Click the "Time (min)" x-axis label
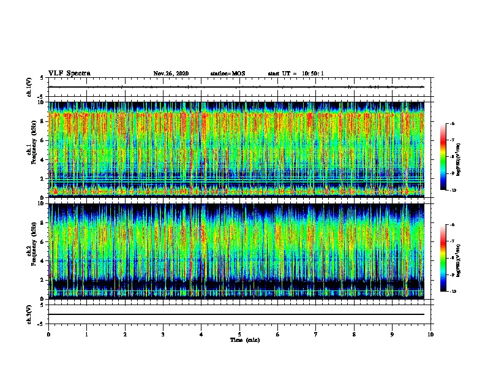Screen dimensions: 485x375 point(245,340)
